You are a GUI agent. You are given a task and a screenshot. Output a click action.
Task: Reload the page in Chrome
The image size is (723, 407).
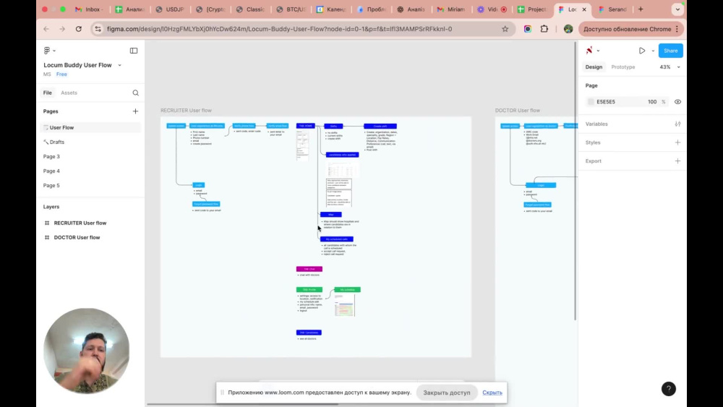[x=78, y=29]
